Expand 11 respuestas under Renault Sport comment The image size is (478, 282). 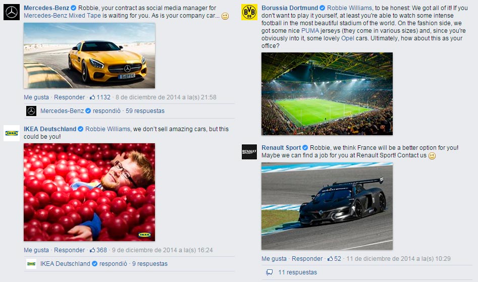coord(297,272)
